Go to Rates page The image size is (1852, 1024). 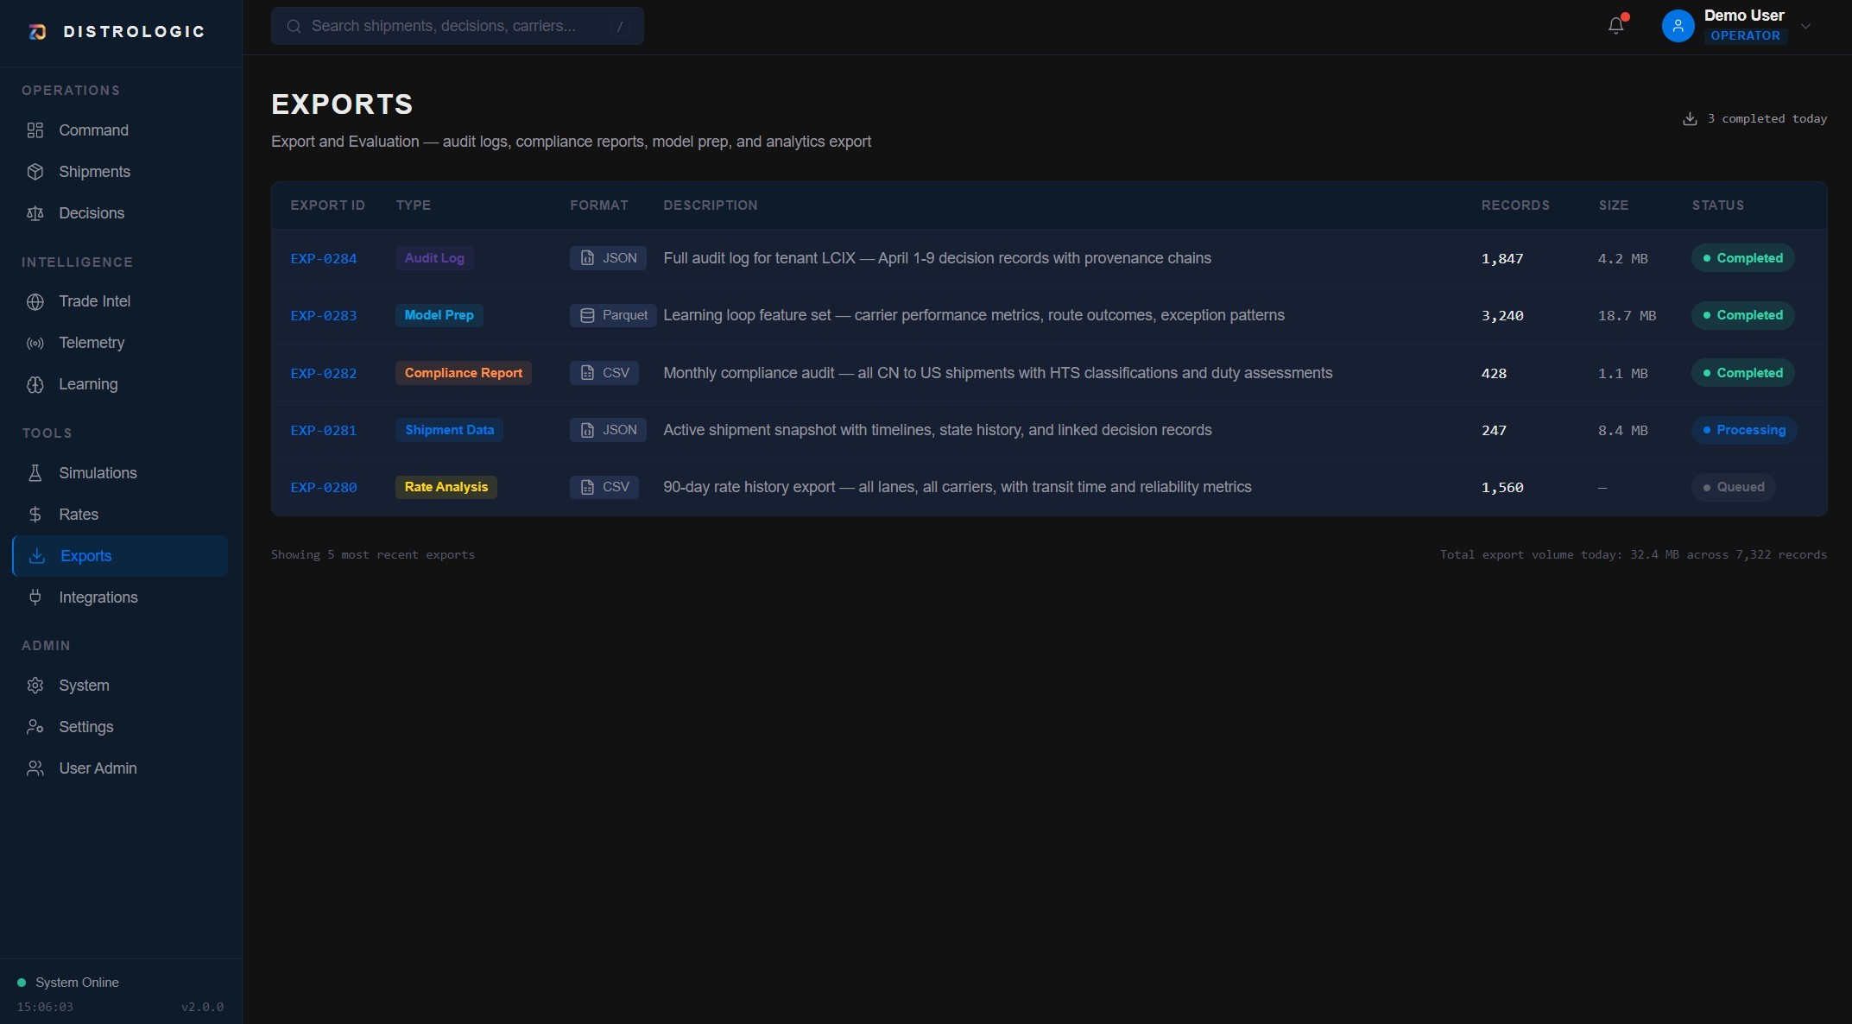[x=120, y=515]
